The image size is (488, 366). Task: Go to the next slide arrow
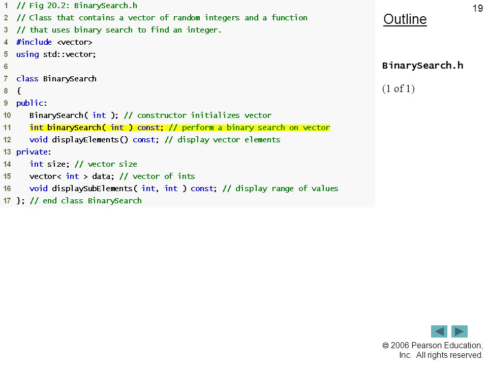tap(460, 331)
